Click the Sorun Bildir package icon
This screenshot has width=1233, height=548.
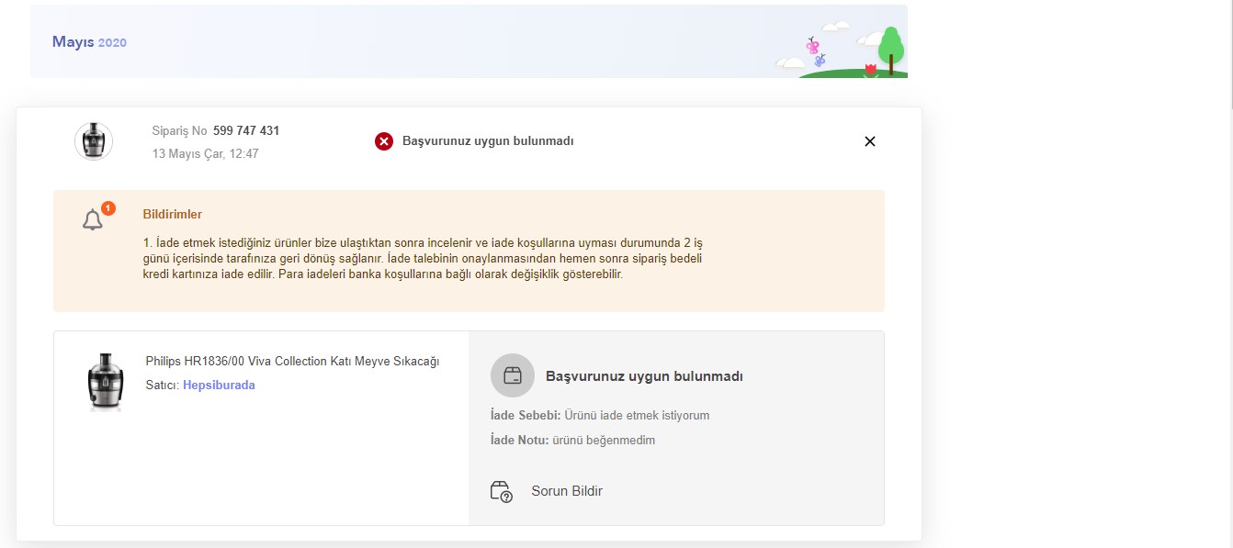(501, 491)
